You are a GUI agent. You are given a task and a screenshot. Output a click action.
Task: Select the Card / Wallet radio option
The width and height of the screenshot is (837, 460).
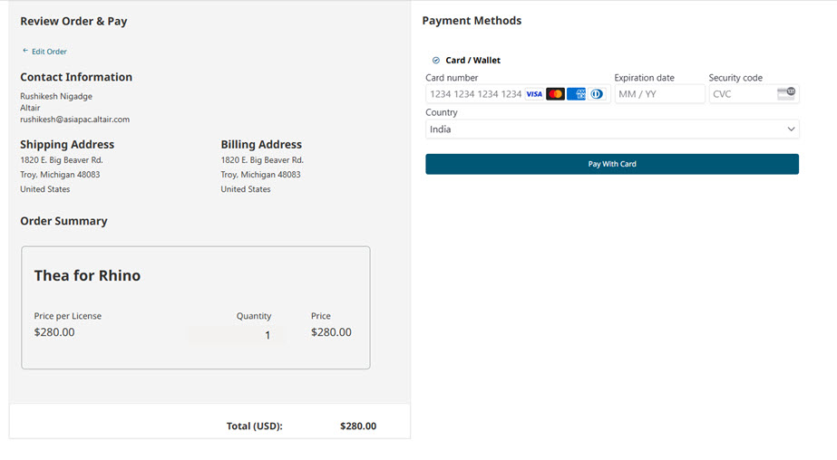436,61
